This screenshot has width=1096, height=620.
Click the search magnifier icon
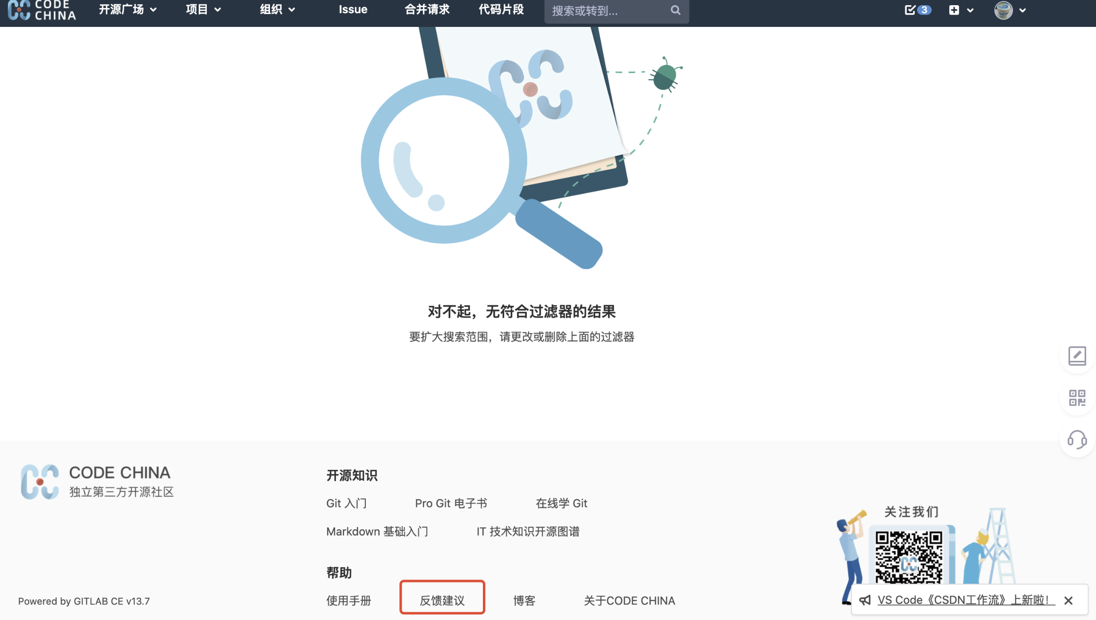(675, 10)
